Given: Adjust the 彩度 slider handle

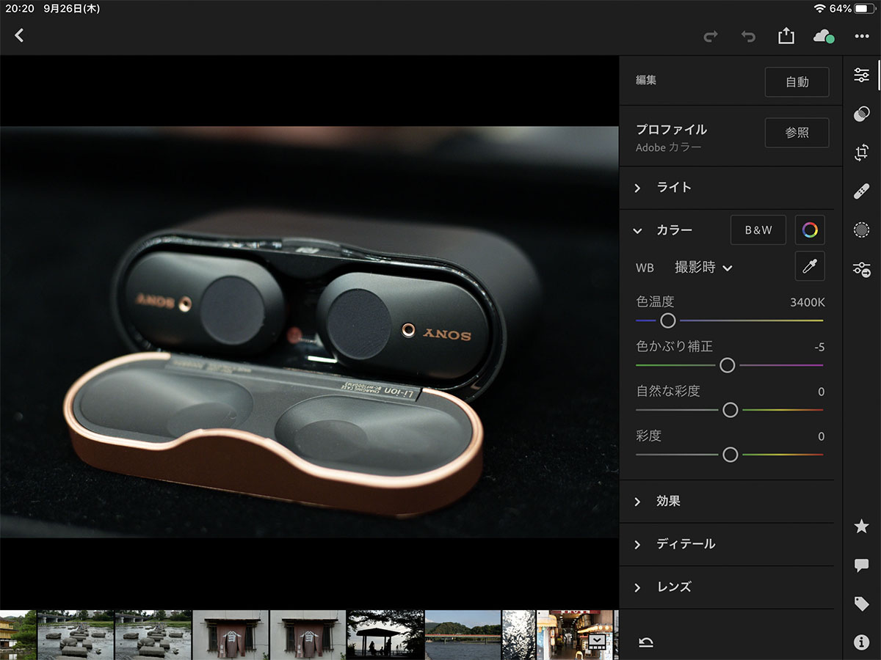Looking at the screenshot, I should click(x=730, y=455).
